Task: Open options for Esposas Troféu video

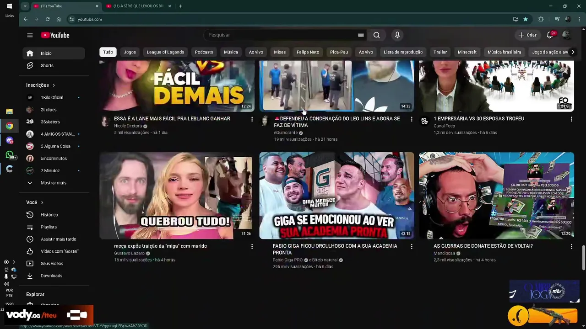Action: 571,119
